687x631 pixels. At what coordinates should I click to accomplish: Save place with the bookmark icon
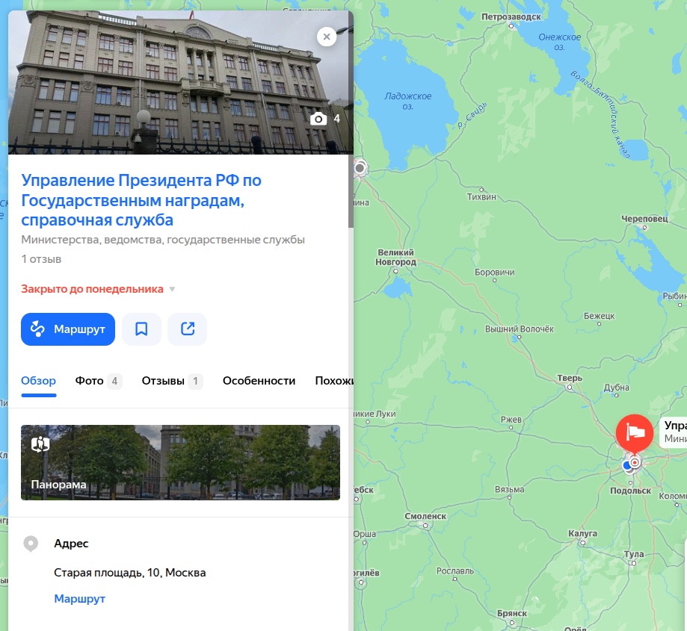[141, 329]
